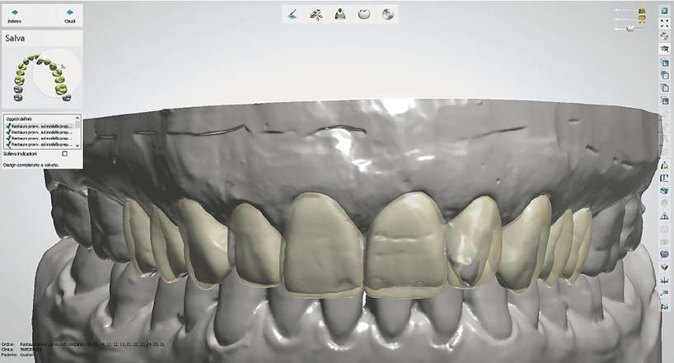Click the warning triangle icon in right sidebar

(664, 216)
